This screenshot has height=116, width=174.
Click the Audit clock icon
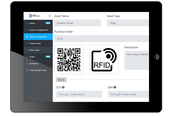pyautogui.click(x=27, y=57)
